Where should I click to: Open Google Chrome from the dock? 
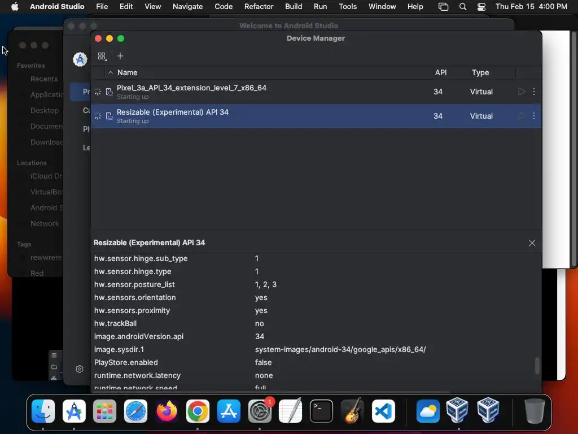198,411
